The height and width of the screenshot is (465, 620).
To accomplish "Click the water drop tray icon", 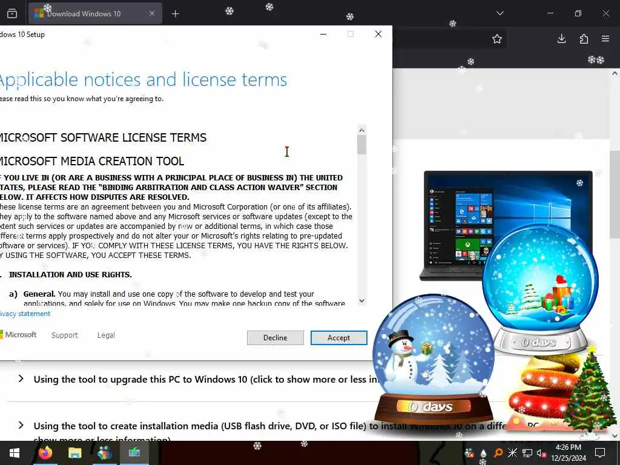I will pyautogui.click(x=483, y=453).
